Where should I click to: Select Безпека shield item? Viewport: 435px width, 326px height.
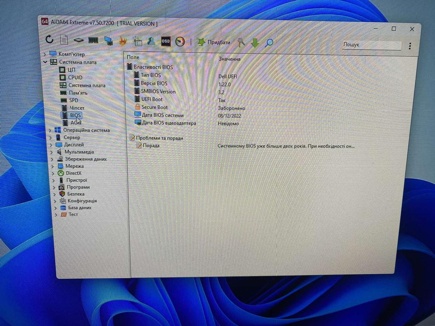(76, 194)
